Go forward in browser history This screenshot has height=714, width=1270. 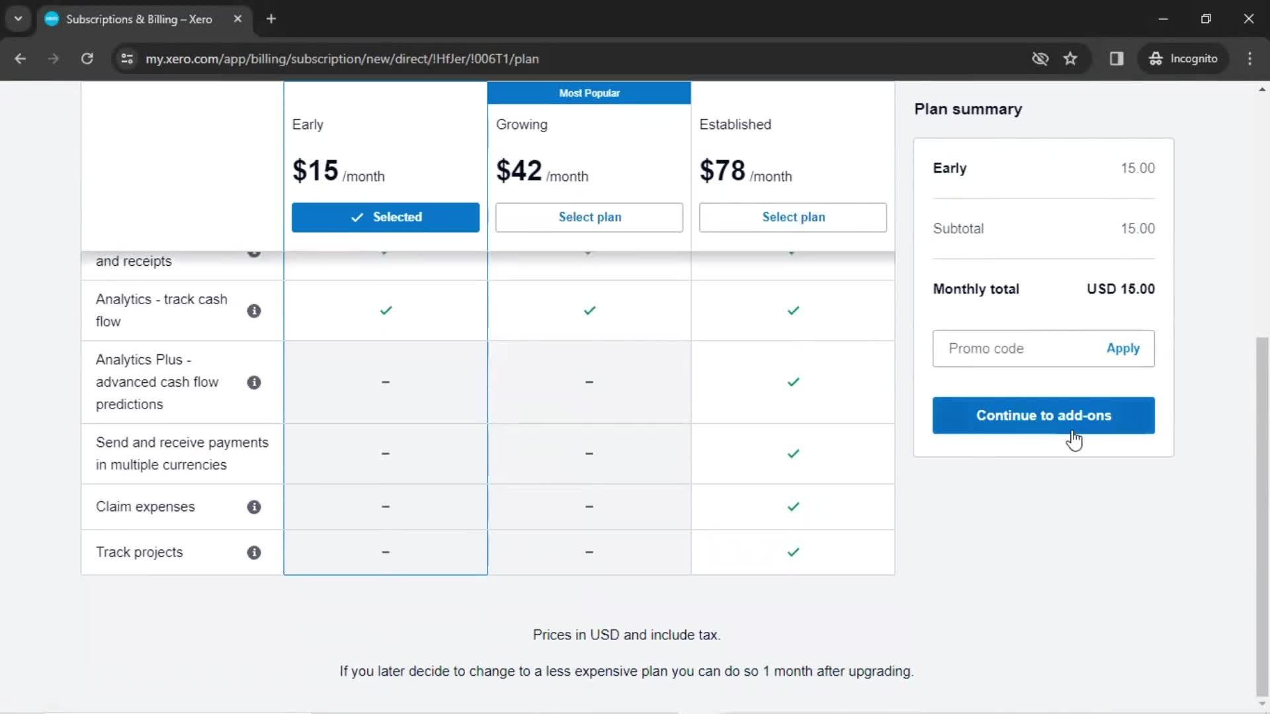pos(54,59)
